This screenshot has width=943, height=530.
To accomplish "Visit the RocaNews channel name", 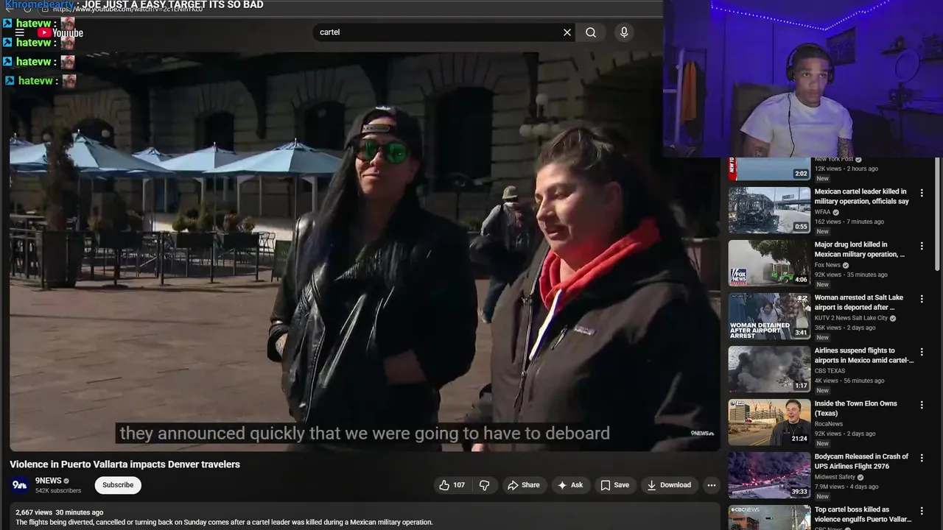I will click(x=829, y=424).
